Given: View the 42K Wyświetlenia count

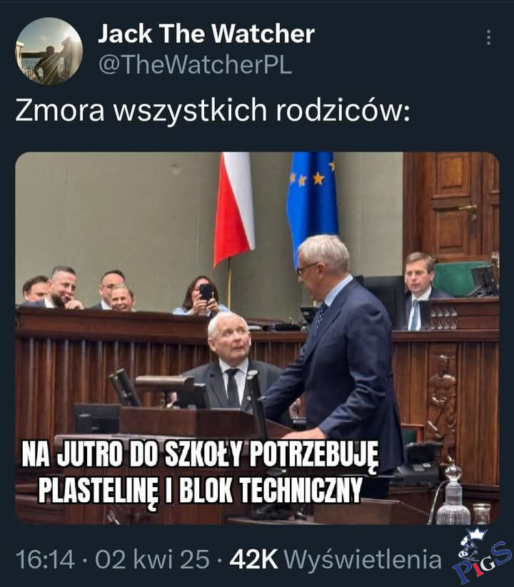Looking at the screenshot, I should [336, 560].
